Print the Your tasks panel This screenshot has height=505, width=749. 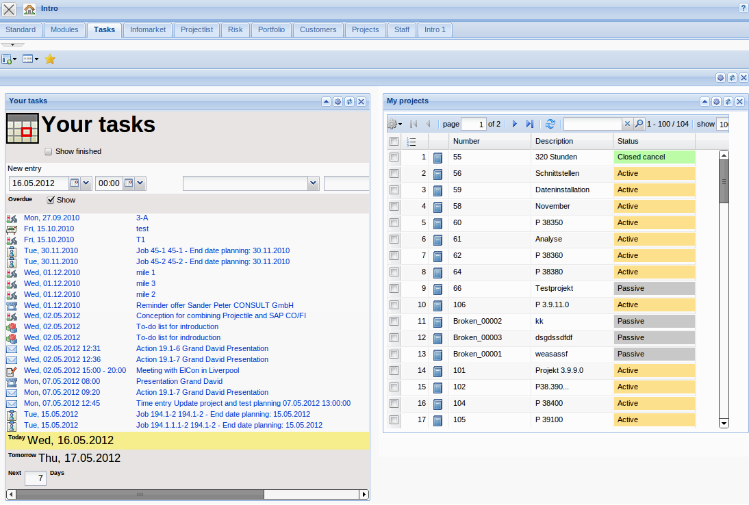(x=338, y=101)
